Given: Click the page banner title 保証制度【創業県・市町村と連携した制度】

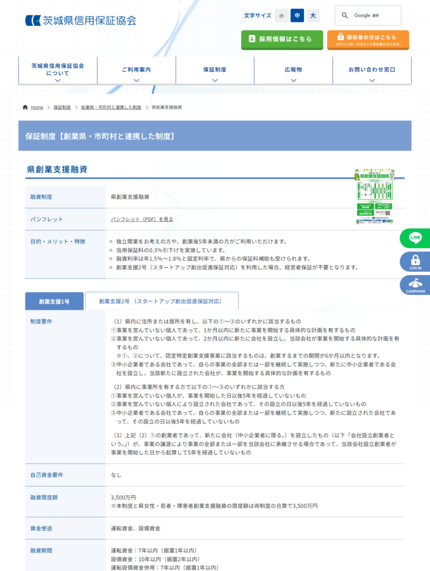Looking at the screenshot, I should [x=101, y=136].
